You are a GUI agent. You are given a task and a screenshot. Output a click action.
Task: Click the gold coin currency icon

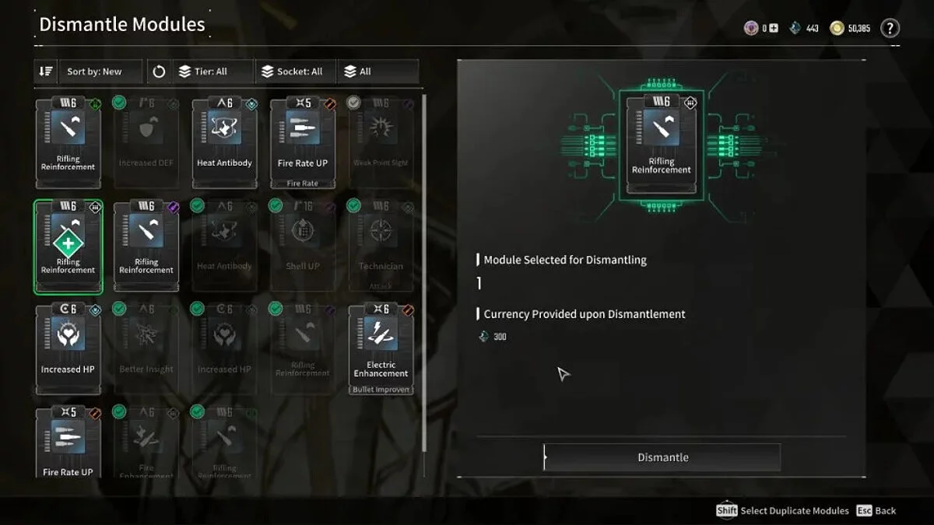tap(837, 28)
